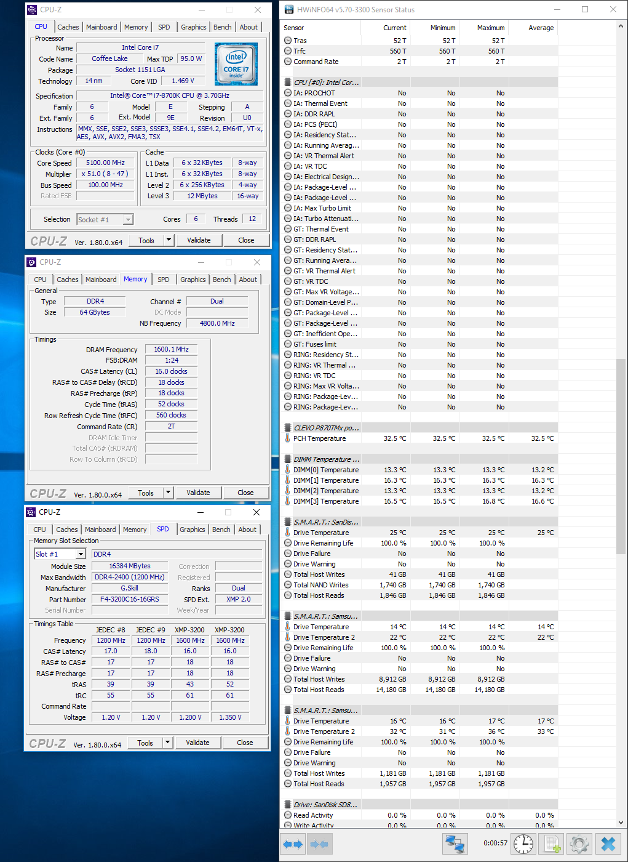Start logging with the sheet-plus icon
The width and height of the screenshot is (628, 862).
pyautogui.click(x=551, y=844)
